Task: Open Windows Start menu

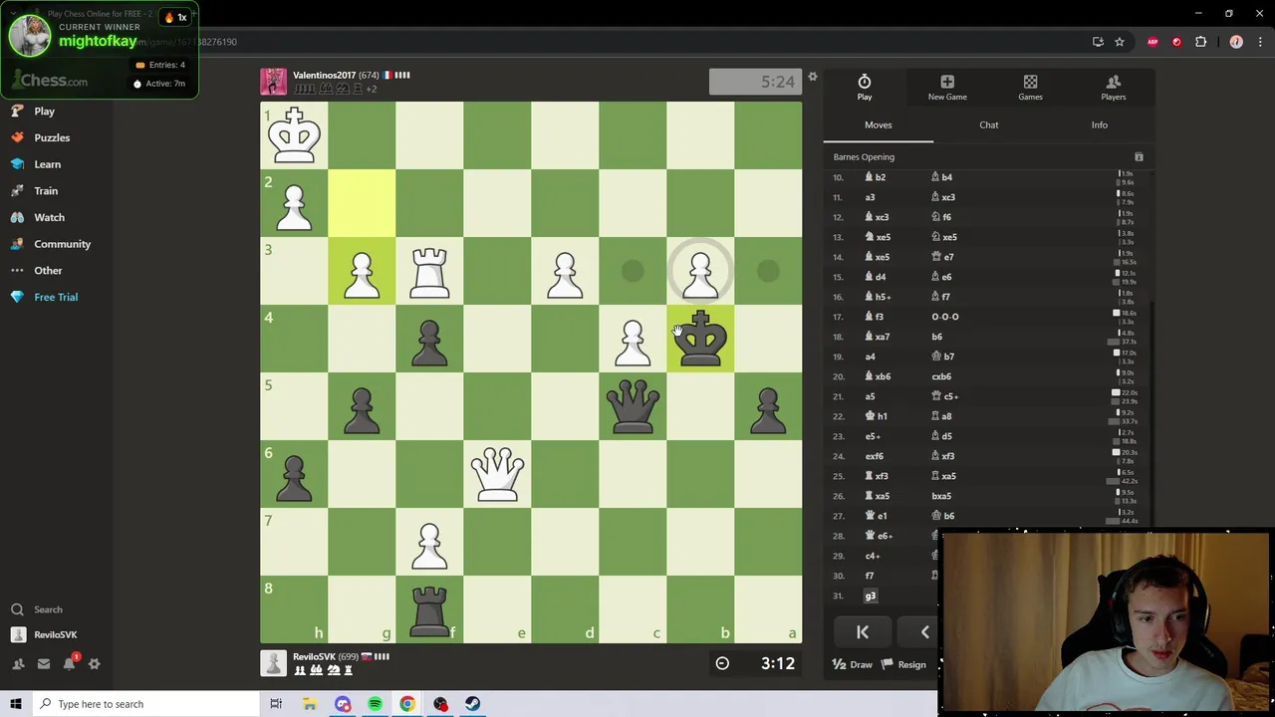Action: (x=16, y=704)
